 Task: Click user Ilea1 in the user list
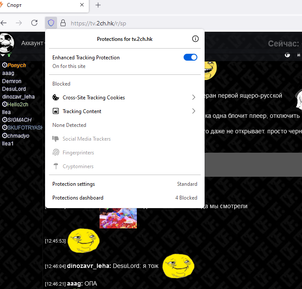tap(8, 144)
